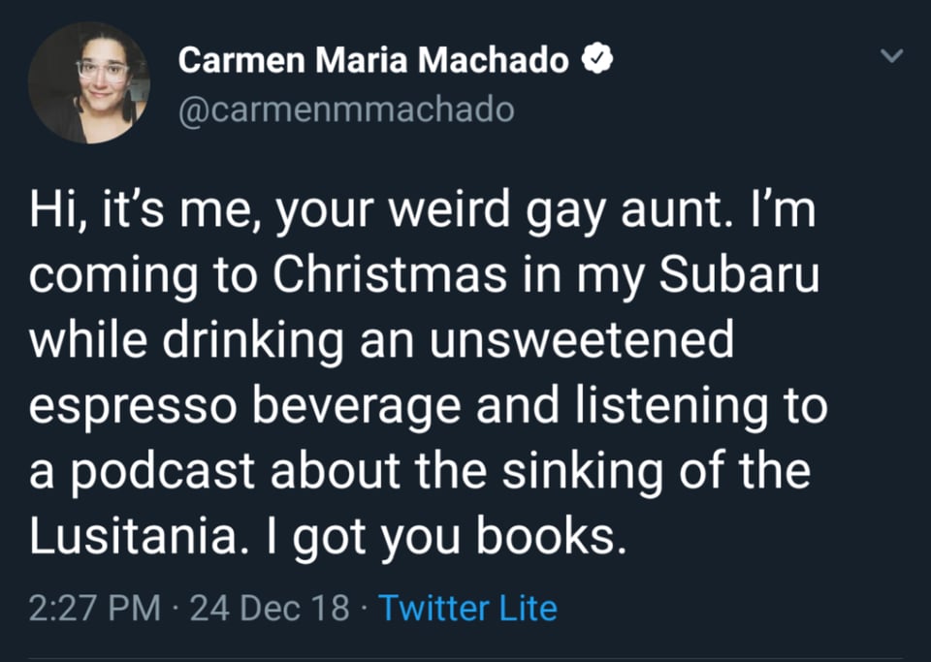Click the word Subaru in the tweet
This screenshot has height=662, width=931.
click(738, 277)
